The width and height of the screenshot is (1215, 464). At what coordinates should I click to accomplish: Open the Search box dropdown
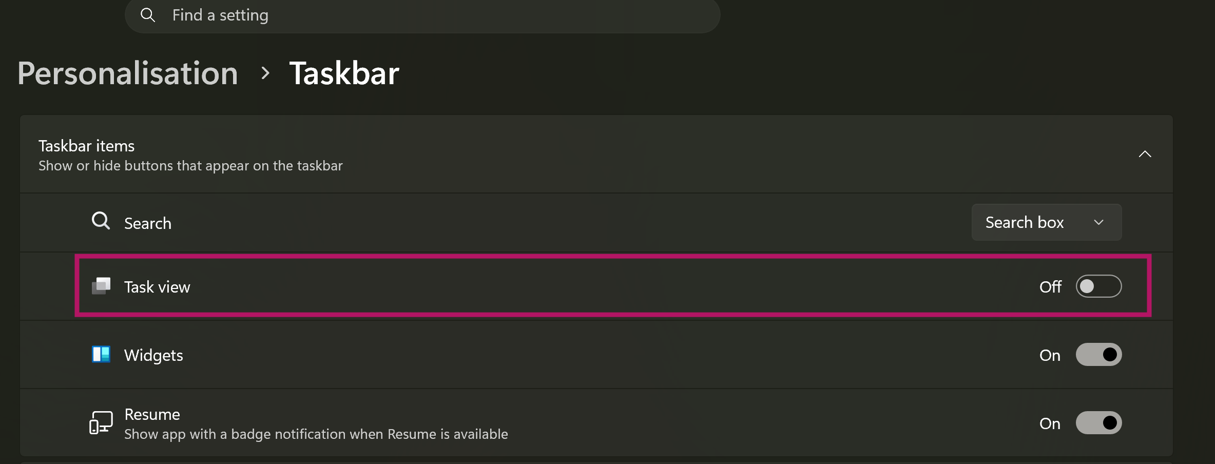click(1046, 222)
